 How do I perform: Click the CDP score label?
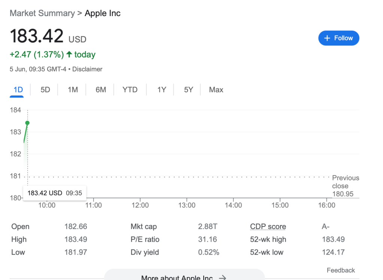[268, 227]
